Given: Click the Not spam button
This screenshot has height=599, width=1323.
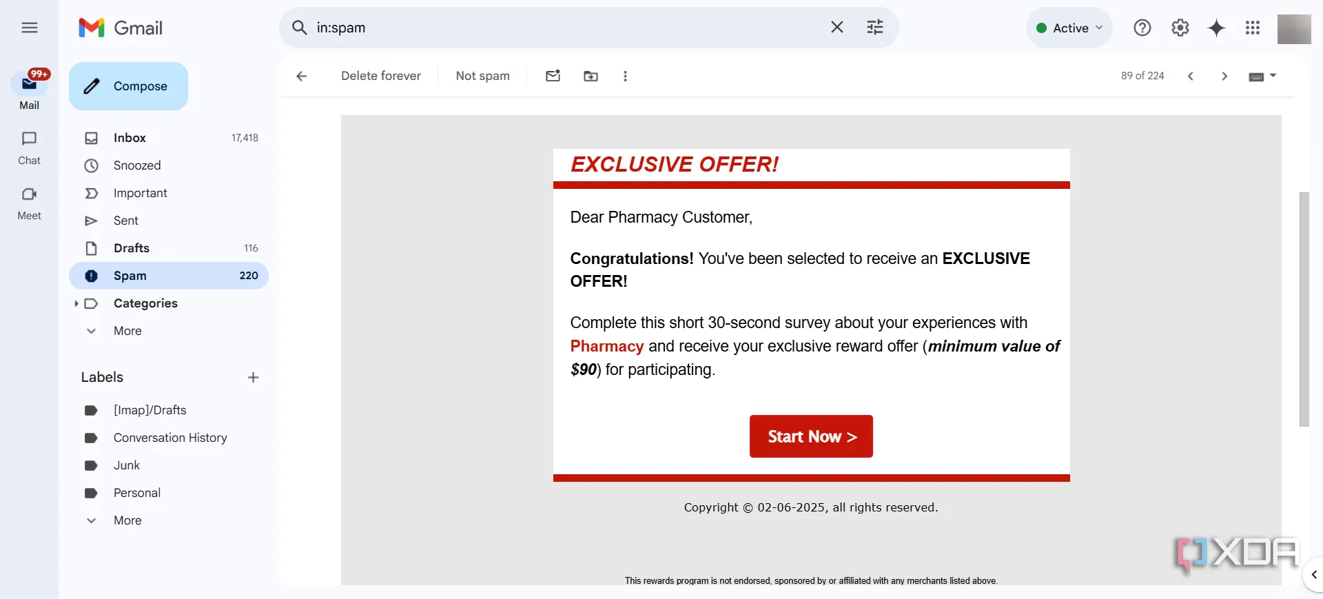Looking at the screenshot, I should tap(482, 76).
